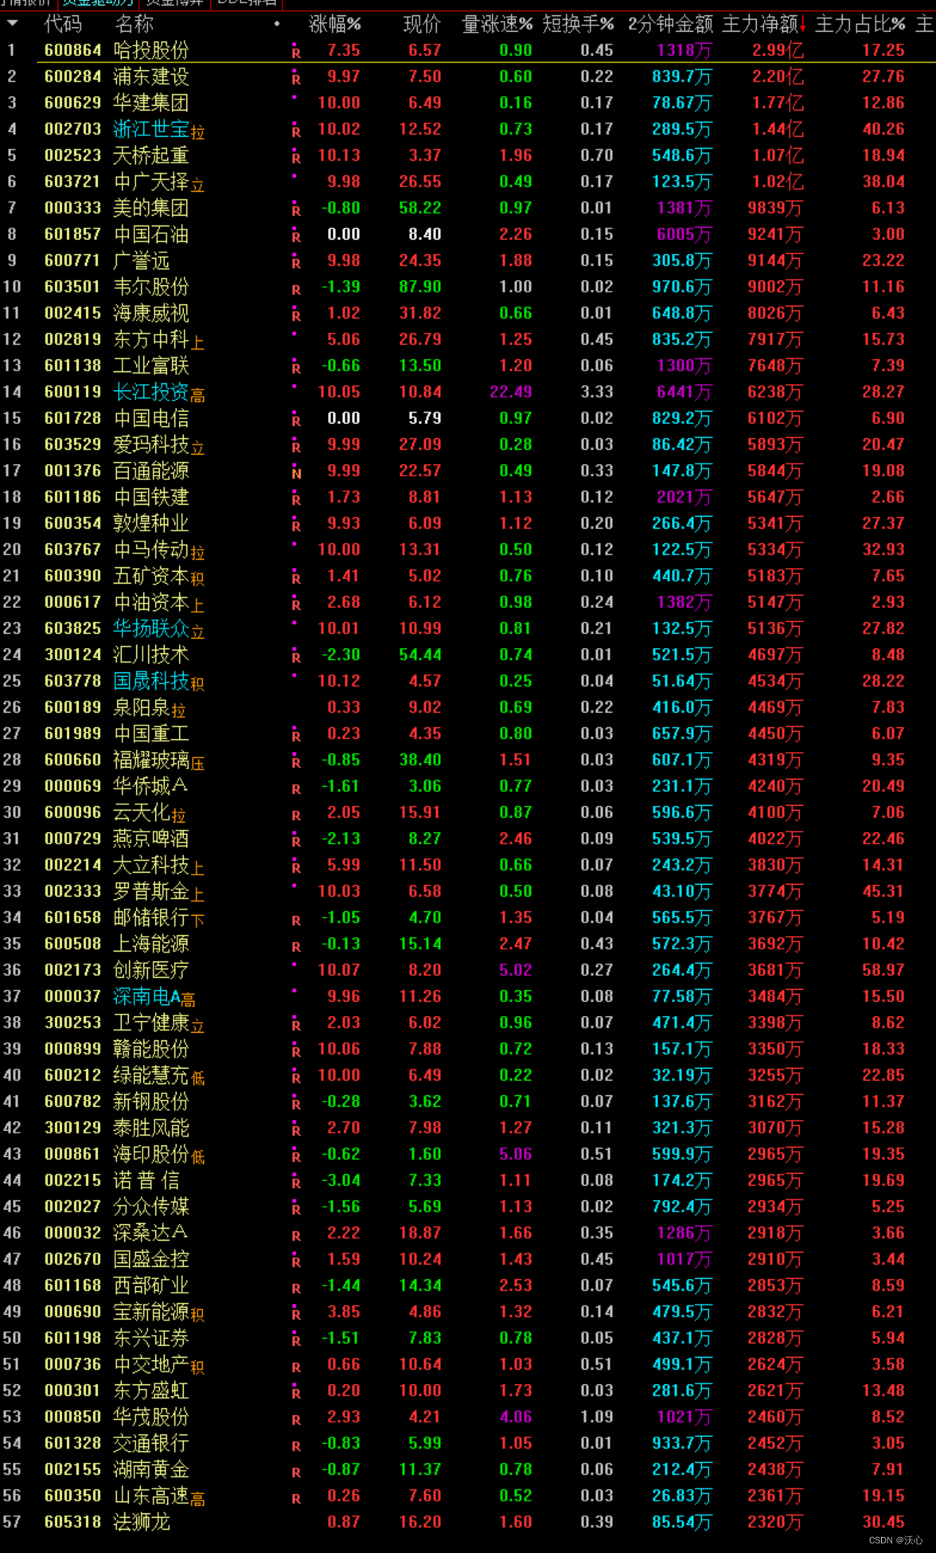
Task: Click the 积 tag next to 五矿资本
Action: [197, 580]
